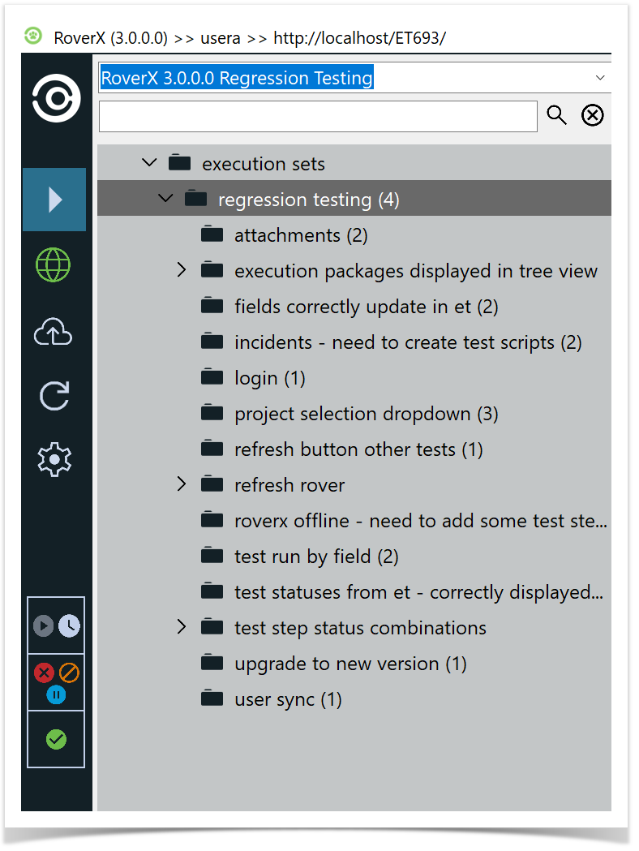Click into the search text field

coord(318,116)
